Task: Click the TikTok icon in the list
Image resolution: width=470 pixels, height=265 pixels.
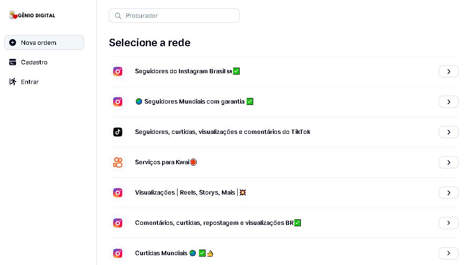Action: click(x=118, y=132)
